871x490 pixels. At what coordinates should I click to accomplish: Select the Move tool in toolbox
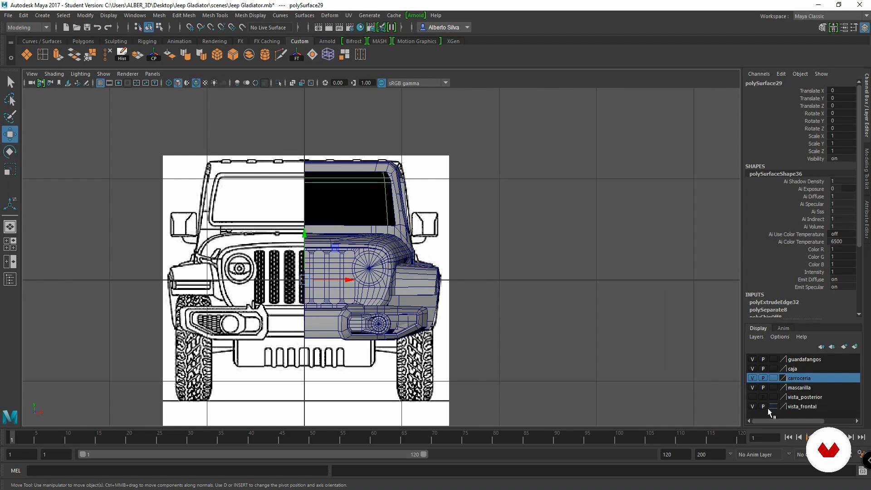10,134
